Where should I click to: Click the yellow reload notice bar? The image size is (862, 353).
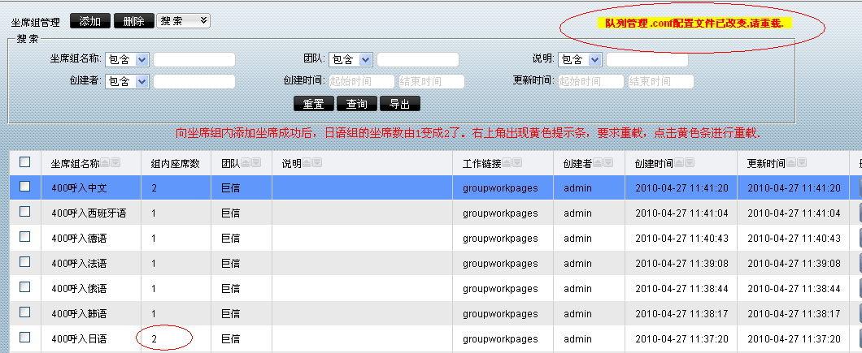[x=693, y=24]
